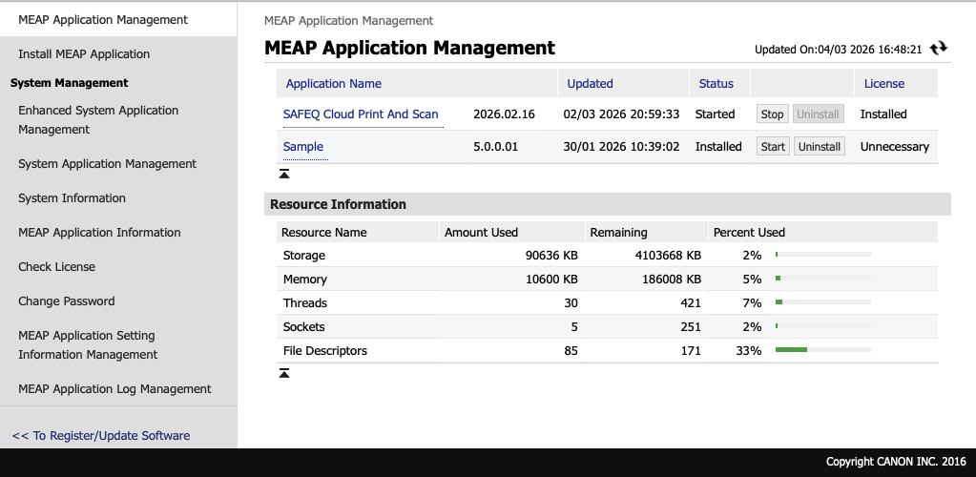Click the Sockets resource name

(303, 326)
